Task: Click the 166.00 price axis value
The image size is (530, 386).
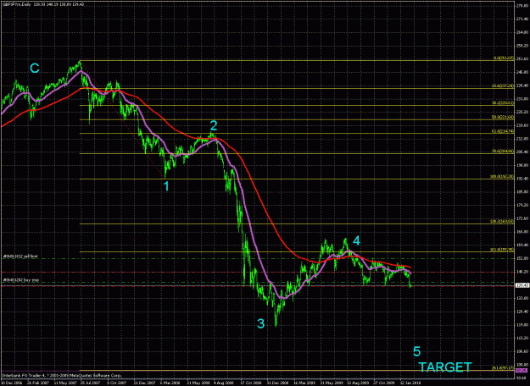Action: (x=522, y=232)
